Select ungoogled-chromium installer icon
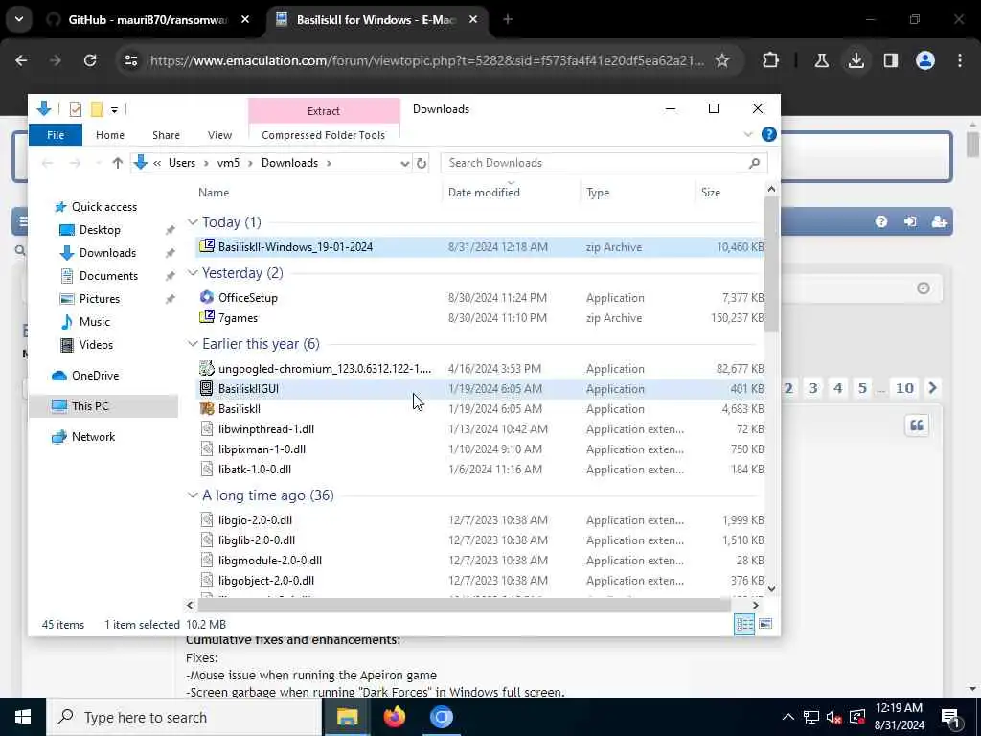 207,368
